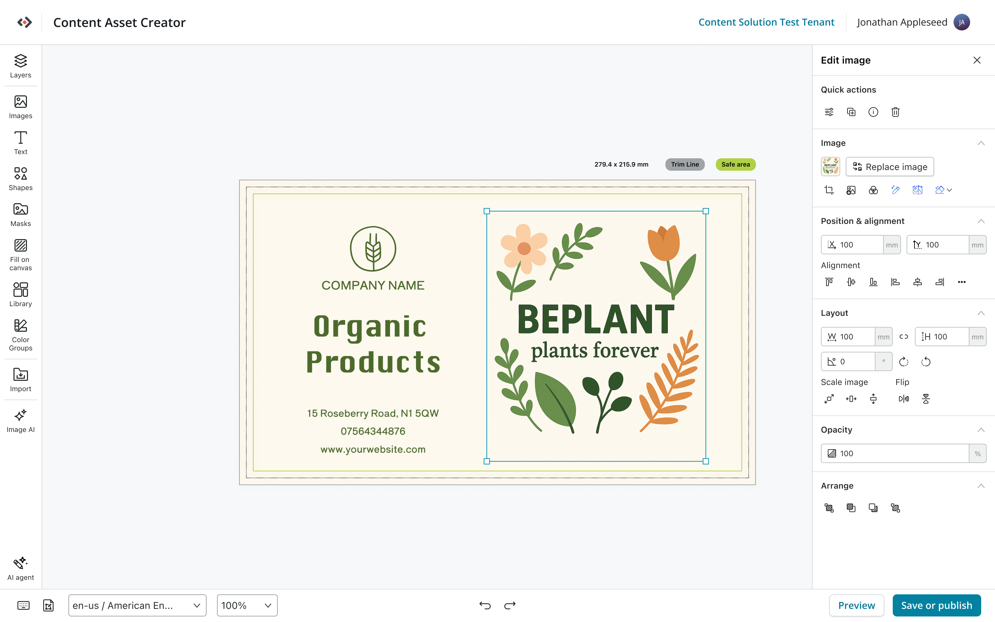
Task: Collapse the Position & alignment section
Action: pos(981,221)
